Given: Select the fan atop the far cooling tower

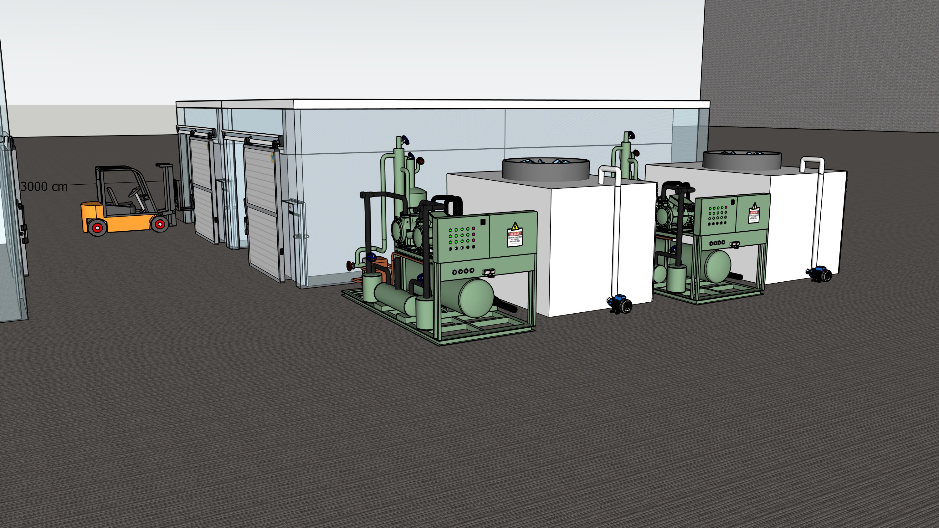Looking at the screenshot, I should 742,160.
